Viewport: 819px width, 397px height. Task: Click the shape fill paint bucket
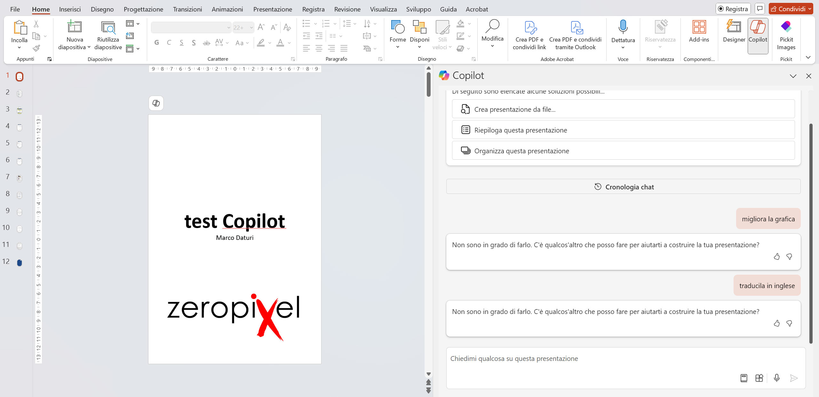(x=460, y=23)
